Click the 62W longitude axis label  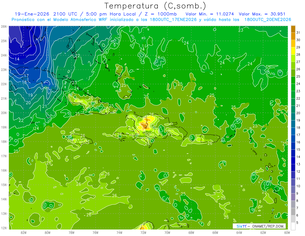[263, 232]
